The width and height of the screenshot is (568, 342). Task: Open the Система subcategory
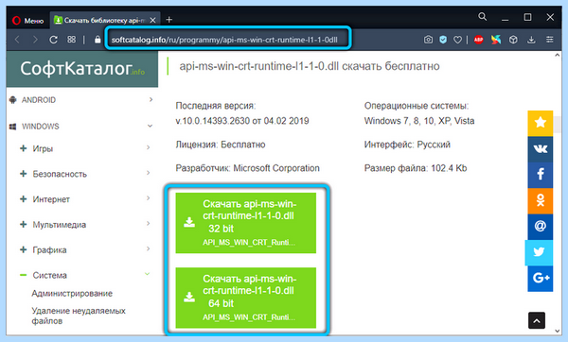click(x=49, y=275)
